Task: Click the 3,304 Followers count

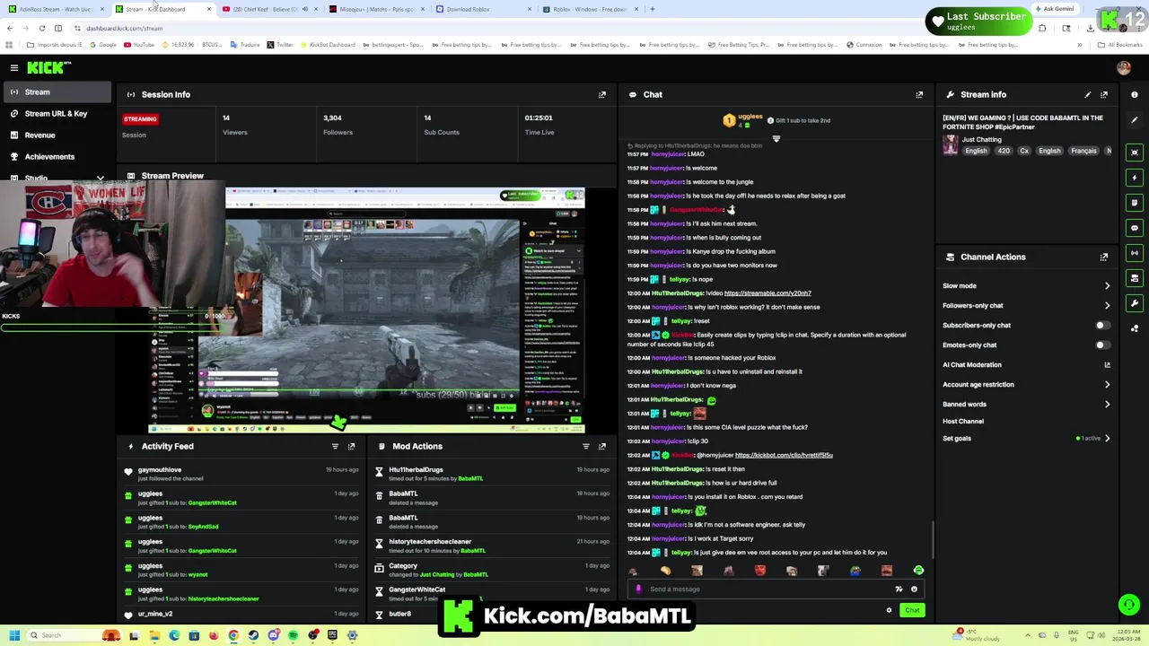Action: tap(332, 118)
